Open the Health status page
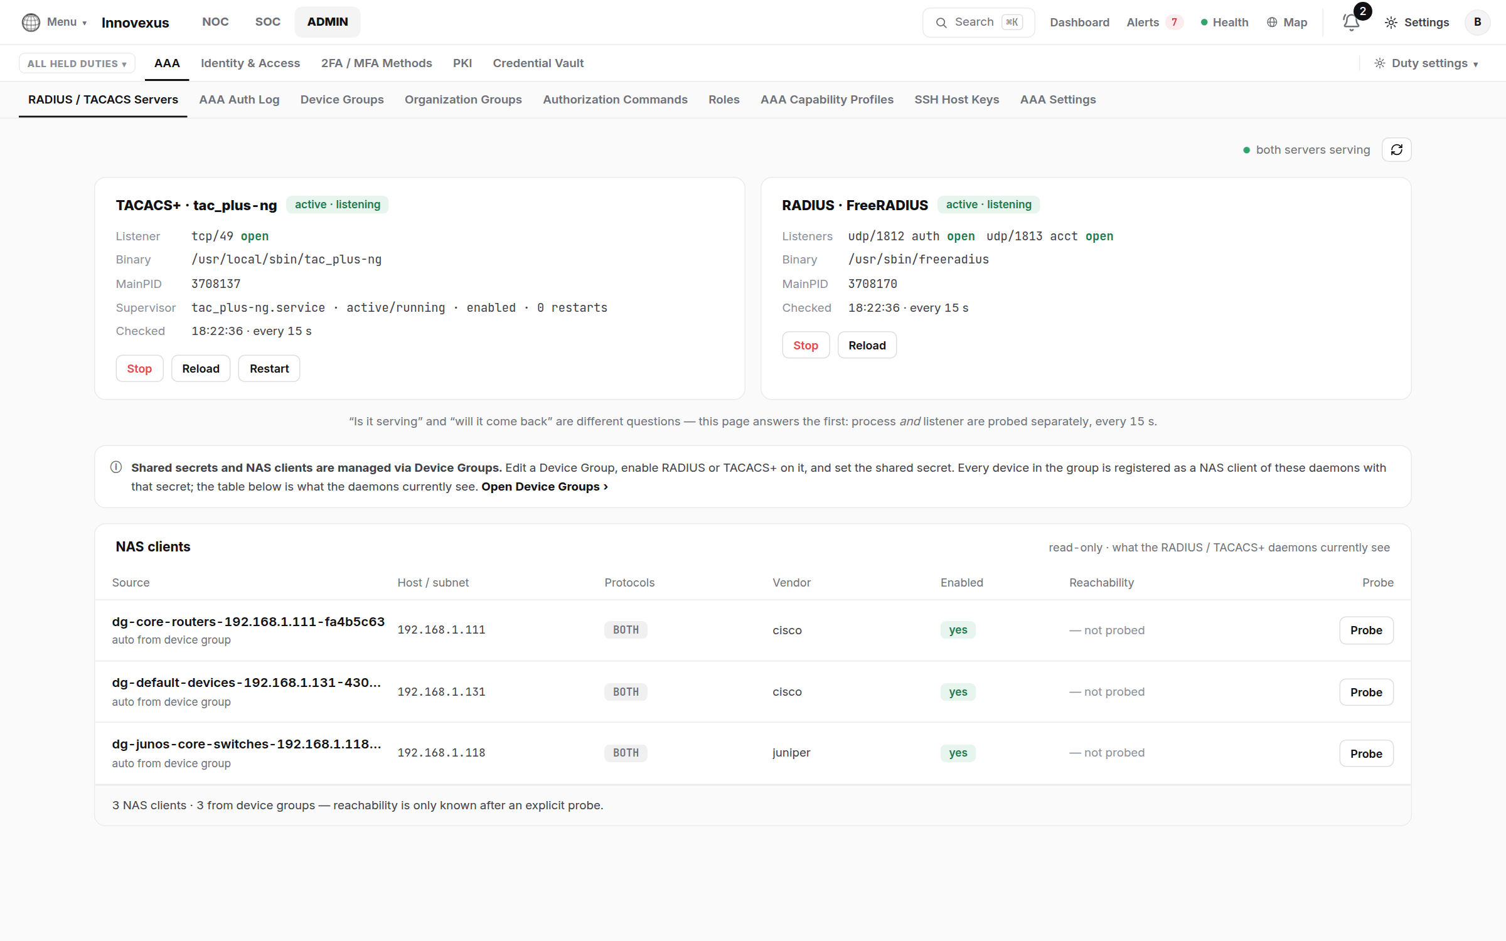 [x=1224, y=23]
